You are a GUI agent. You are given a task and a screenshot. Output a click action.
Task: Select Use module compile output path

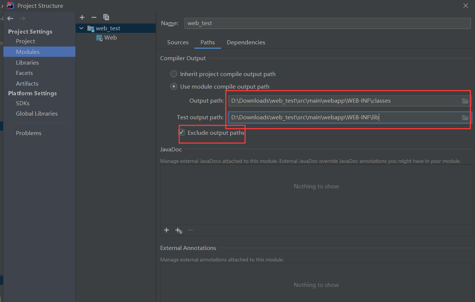(x=174, y=86)
